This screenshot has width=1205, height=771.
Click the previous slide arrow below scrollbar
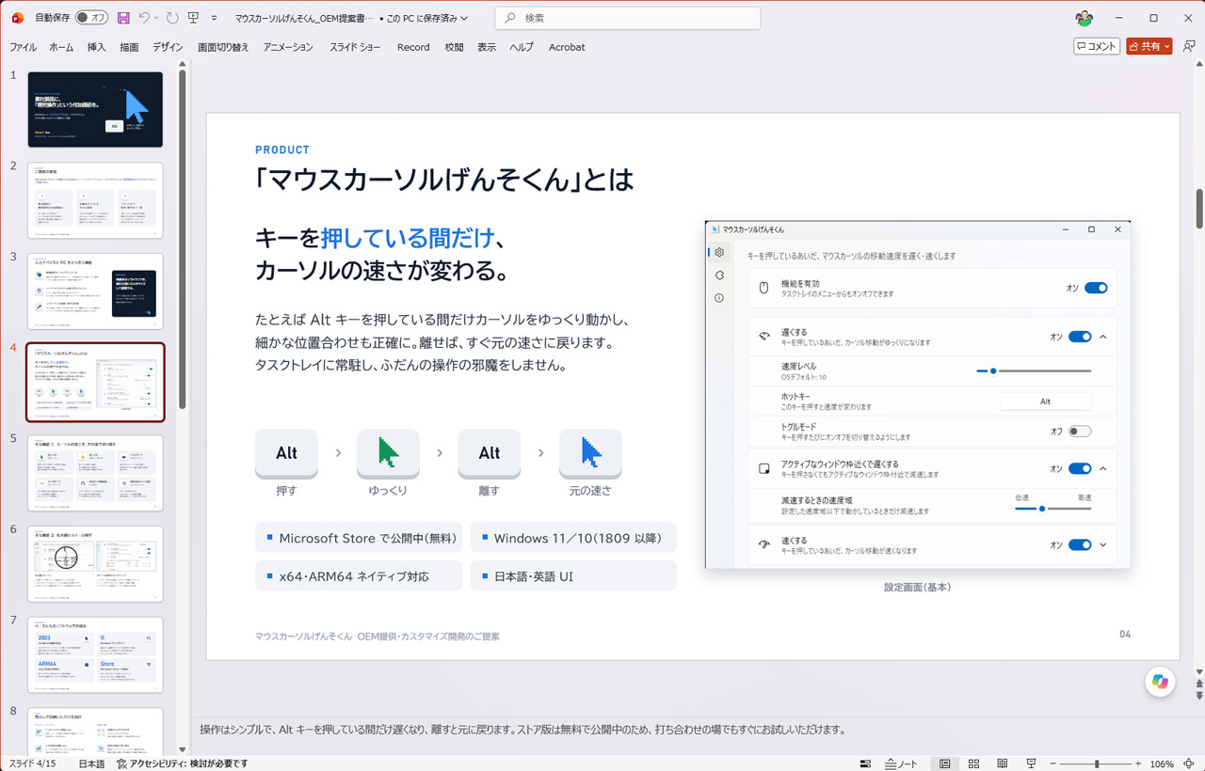pos(1198,685)
